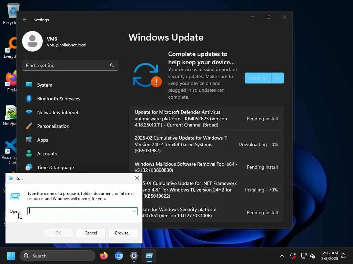Viewport: 353px width, 264px height.
Task: Expand the Run dialog Open history dropdown
Action: [134, 211]
